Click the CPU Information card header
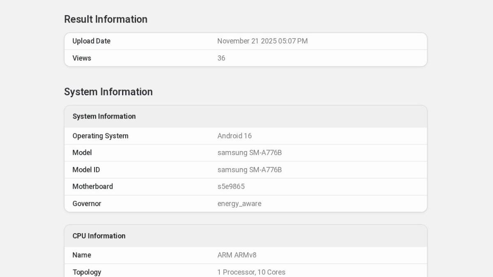 point(99,236)
